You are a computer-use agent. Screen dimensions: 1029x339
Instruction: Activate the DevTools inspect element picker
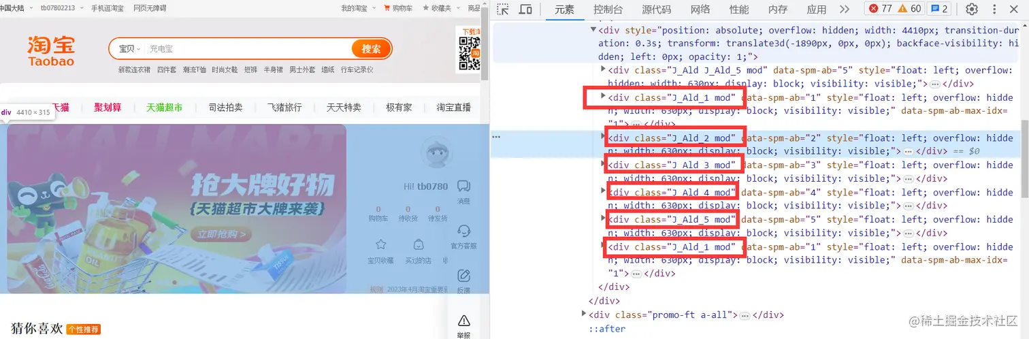[503, 9]
